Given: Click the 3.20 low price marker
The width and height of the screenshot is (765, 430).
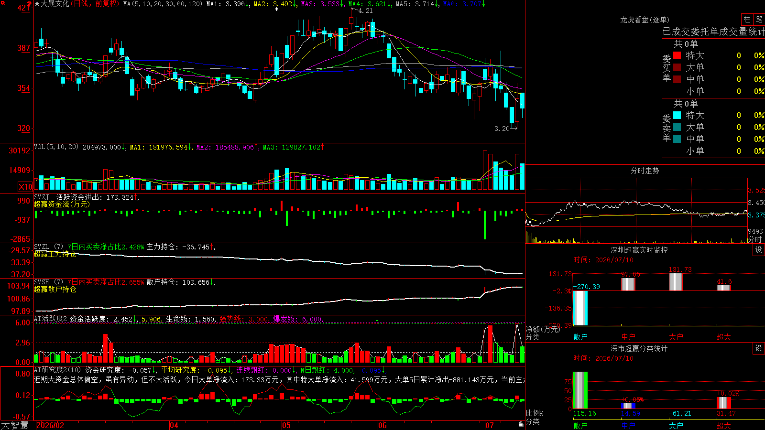Looking at the screenshot, I should [x=502, y=129].
